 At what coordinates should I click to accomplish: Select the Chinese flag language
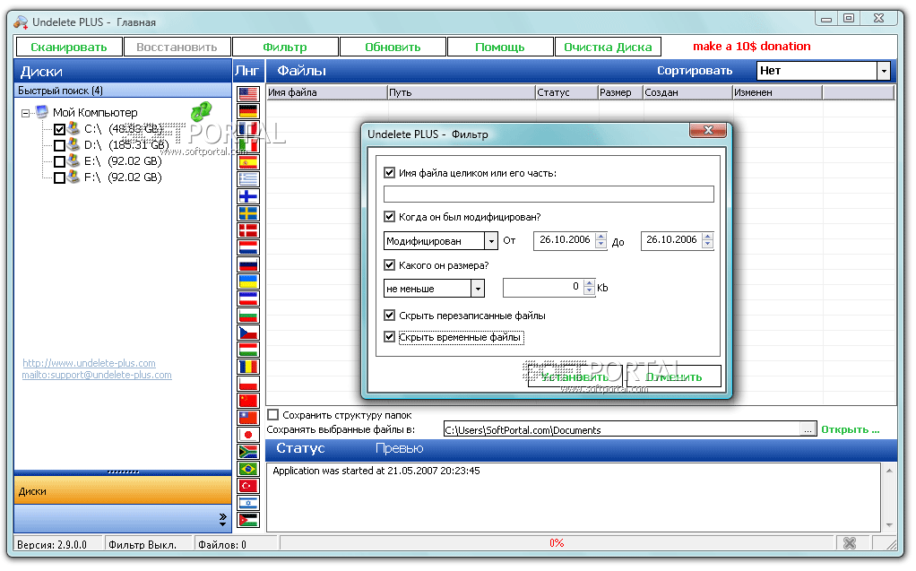point(248,401)
